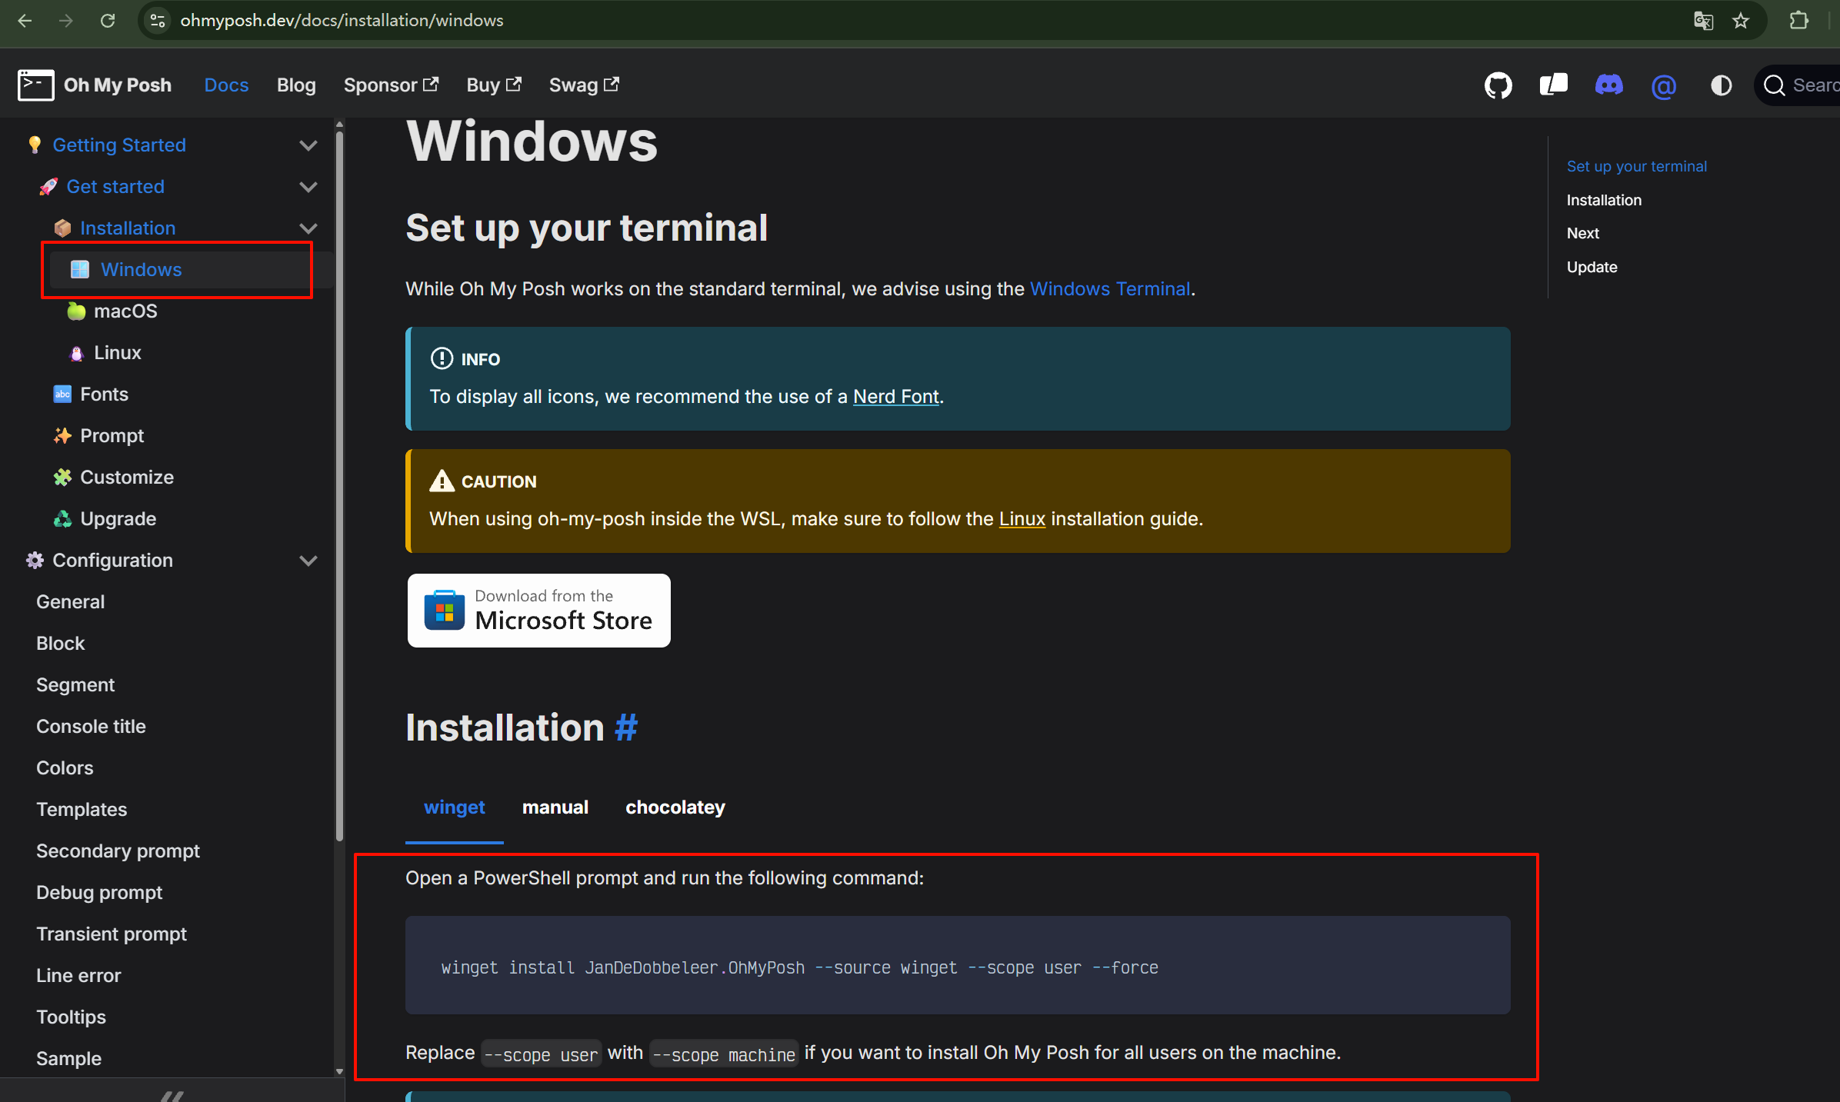1840x1102 pixels.
Task: Open the Swag external link
Action: click(584, 85)
